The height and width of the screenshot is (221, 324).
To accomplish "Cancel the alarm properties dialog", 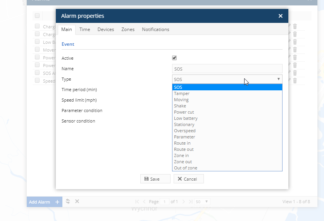I will [188, 179].
